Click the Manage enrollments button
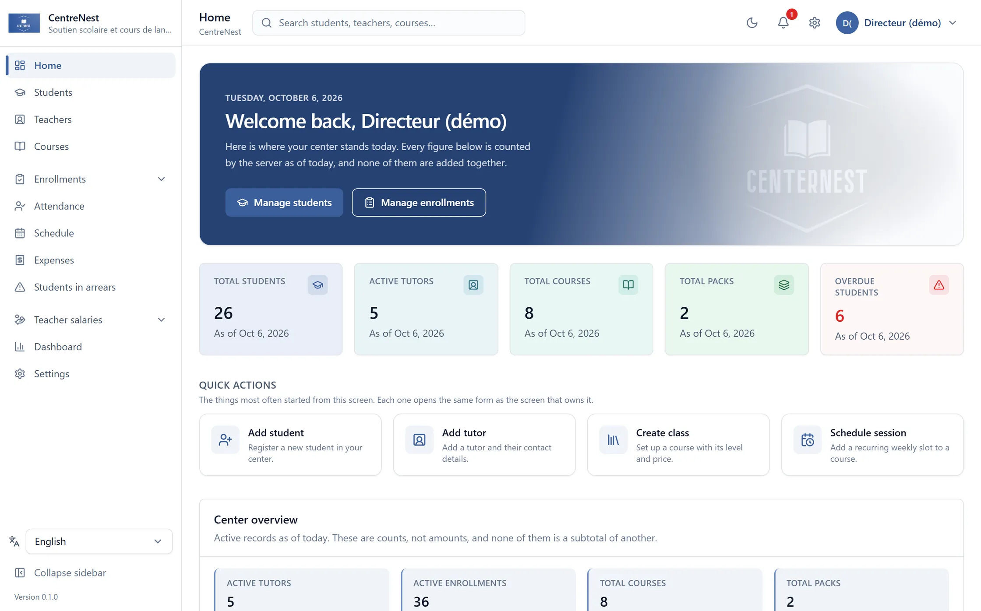The image size is (981, 611). [x=419, y=202]
